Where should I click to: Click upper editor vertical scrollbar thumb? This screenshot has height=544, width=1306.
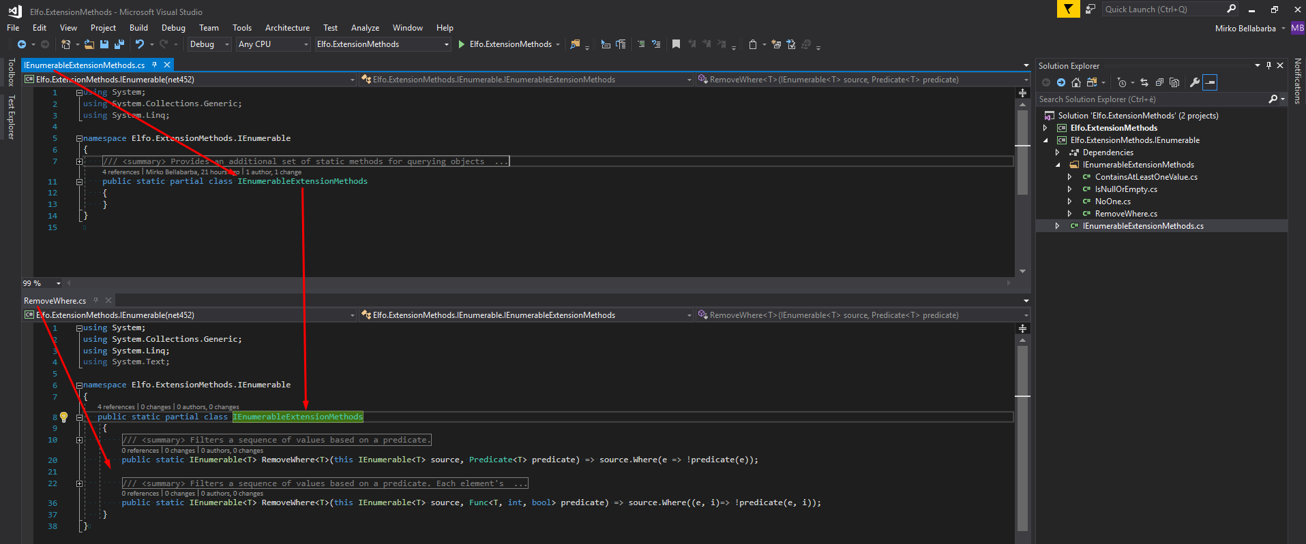coord(1022,153)
